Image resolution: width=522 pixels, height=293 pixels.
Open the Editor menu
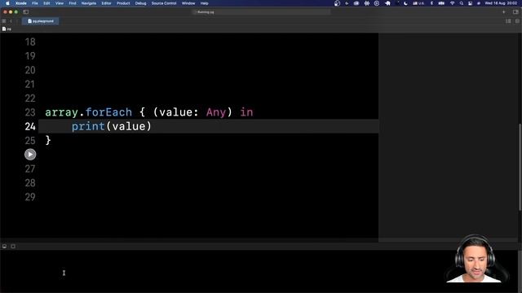coord(106,3)
